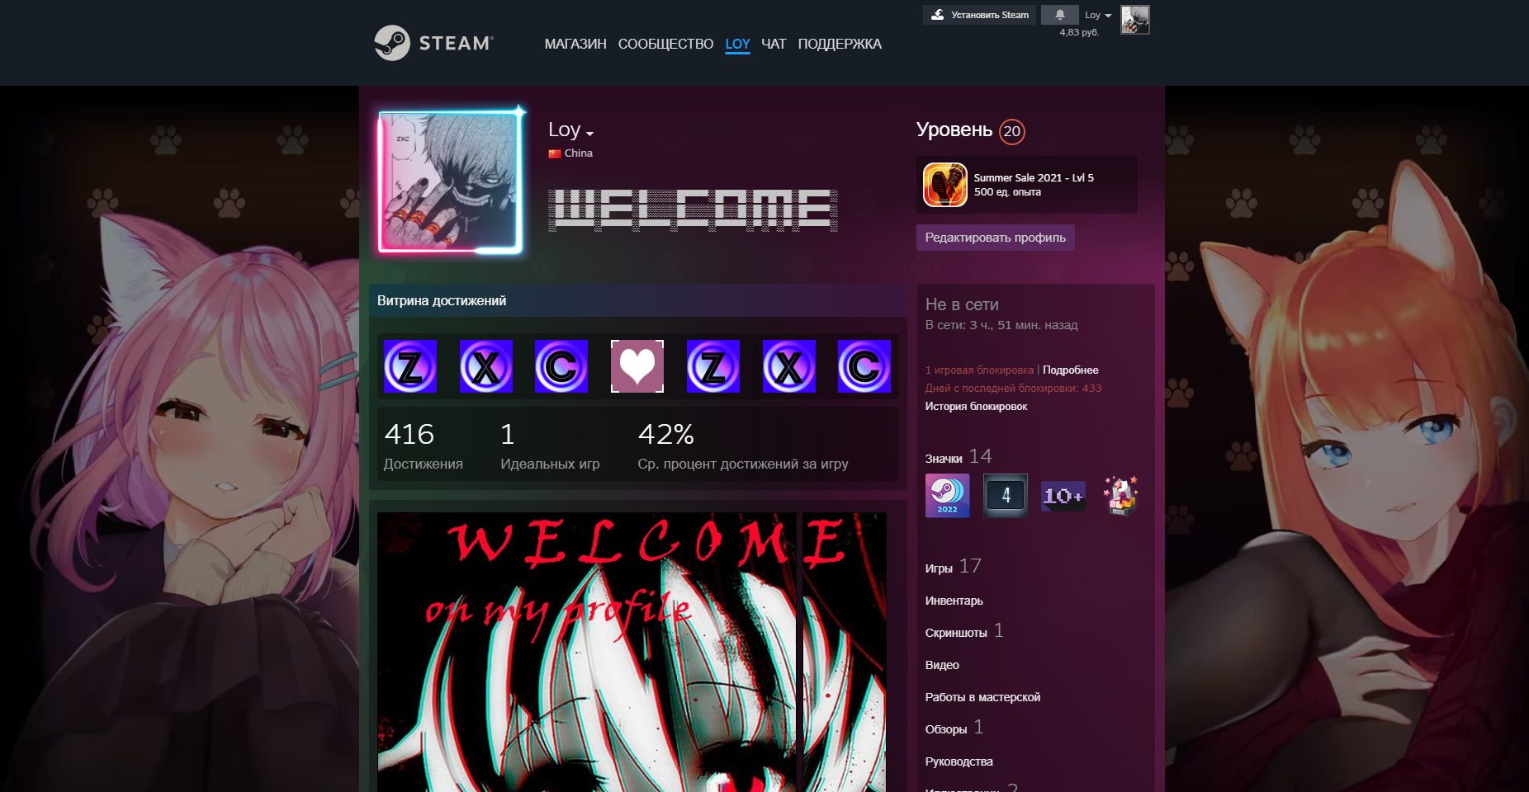Open the 1 Идеальных игр stat
Viewport: 1529px width, 792px height.
550,446
